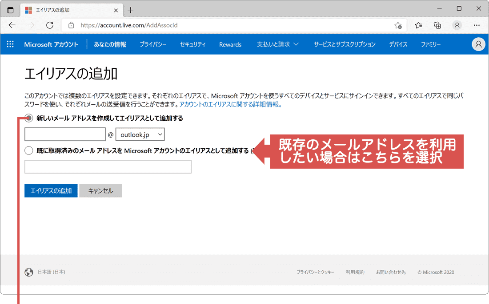The height and width of the screenshot is (304, 489).
Task: Open the Microsoft account avatar in the header
Action: (478, 44)
